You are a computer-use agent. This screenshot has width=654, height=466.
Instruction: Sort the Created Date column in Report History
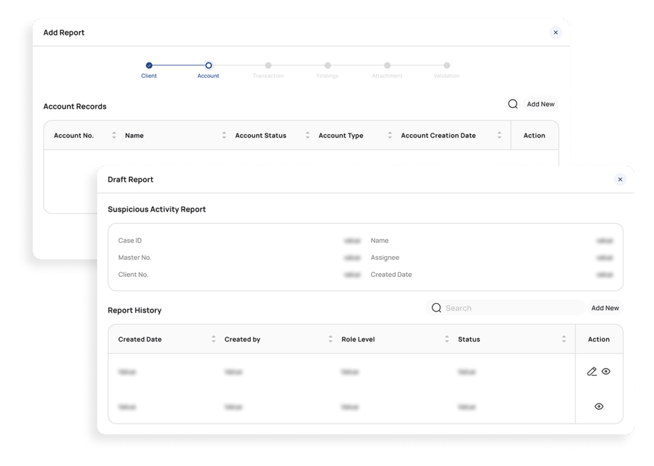coord(213,340)
